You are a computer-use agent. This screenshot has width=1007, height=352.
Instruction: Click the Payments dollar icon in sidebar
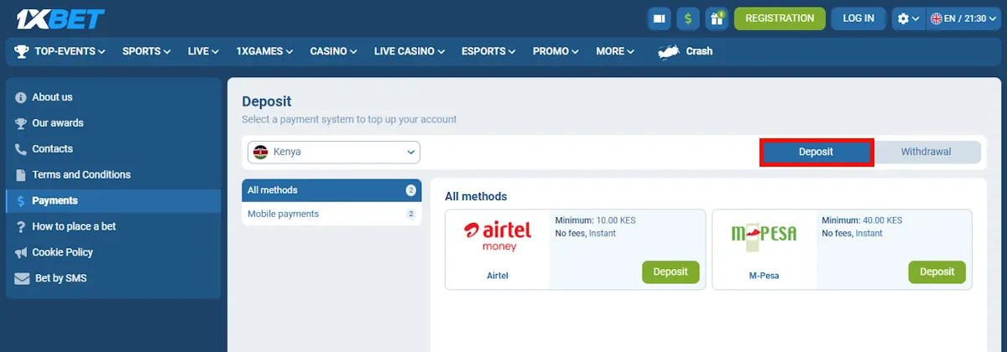tap(21, 201)
